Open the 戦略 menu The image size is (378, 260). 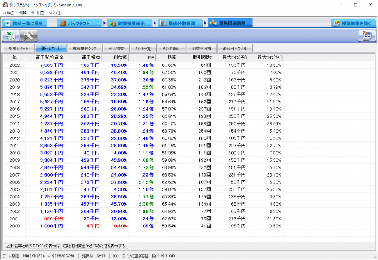(23, 13)
